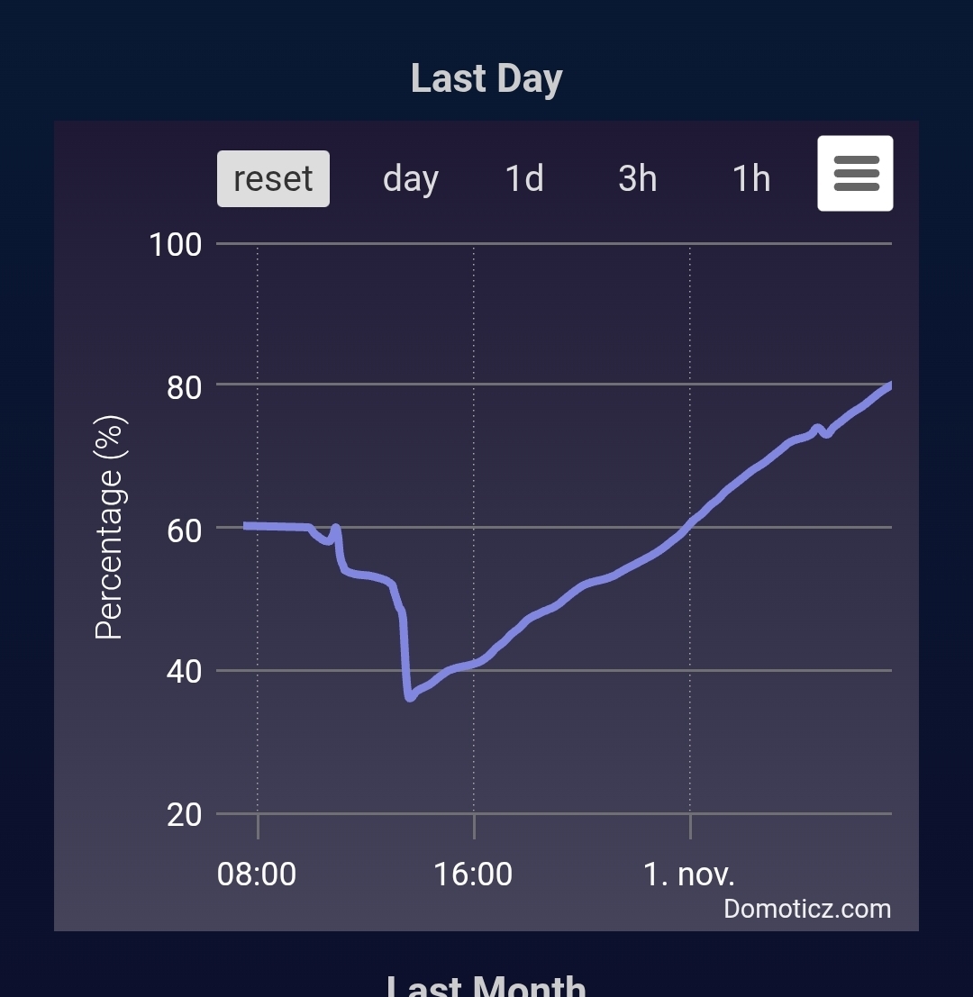The height and width of the screenshot is (997, 973).
Task: Click the 'Last Day' chart heading
Action: (486, 79)
